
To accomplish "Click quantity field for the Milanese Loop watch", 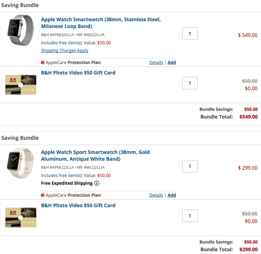I will point(190,34).
